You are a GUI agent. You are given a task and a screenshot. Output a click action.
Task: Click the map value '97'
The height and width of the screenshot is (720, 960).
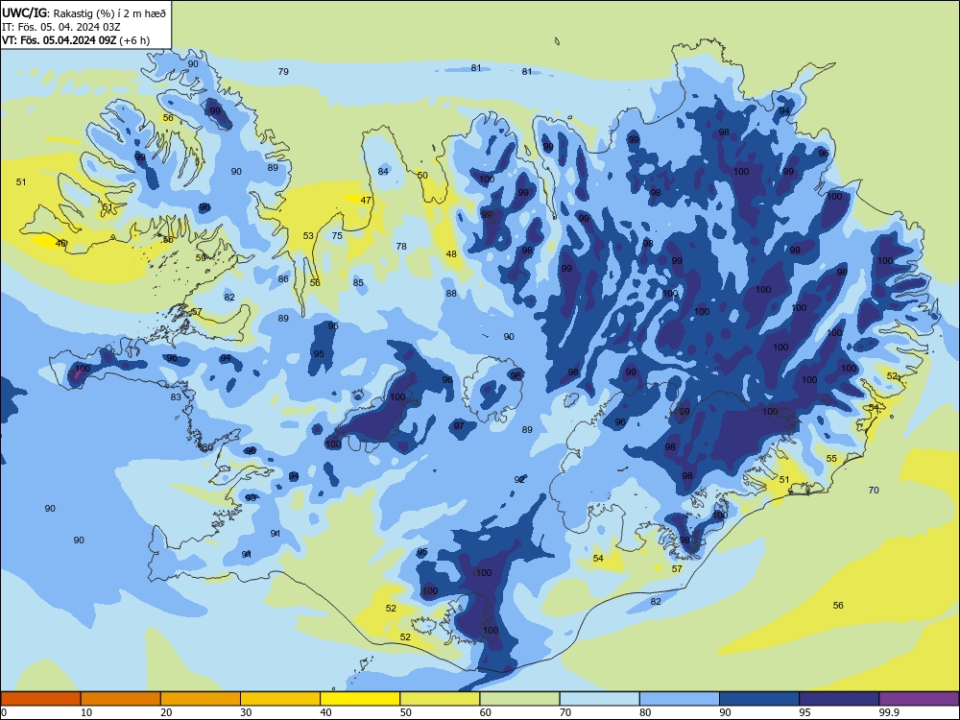pos(459,426)
